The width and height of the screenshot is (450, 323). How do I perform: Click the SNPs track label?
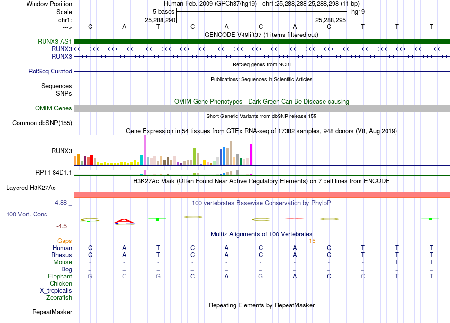(64, 93)
